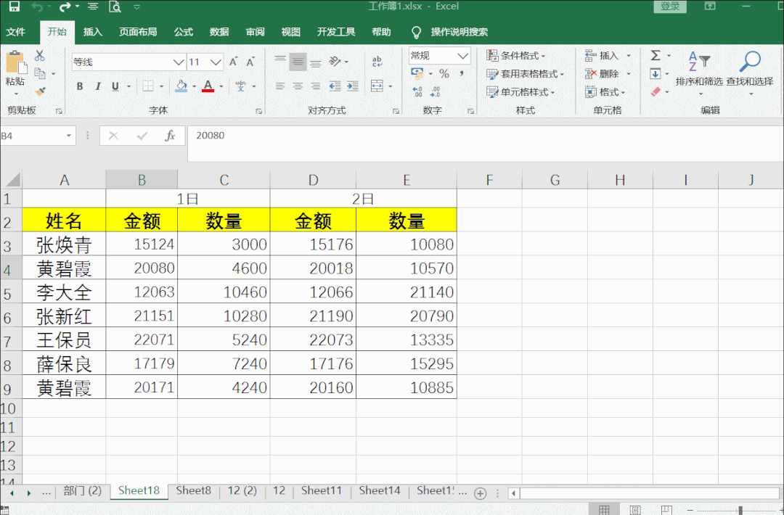Image resolution: width=784 pixels, height=515 pixels.
Task: Open the font name 等线 dropdown
Action: click(x=179, y=62)
